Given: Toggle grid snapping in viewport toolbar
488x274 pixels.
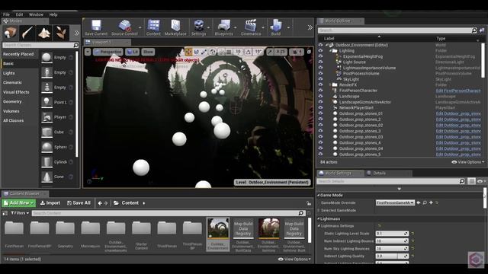Looking at the screenshot, I should pos(229,52).
